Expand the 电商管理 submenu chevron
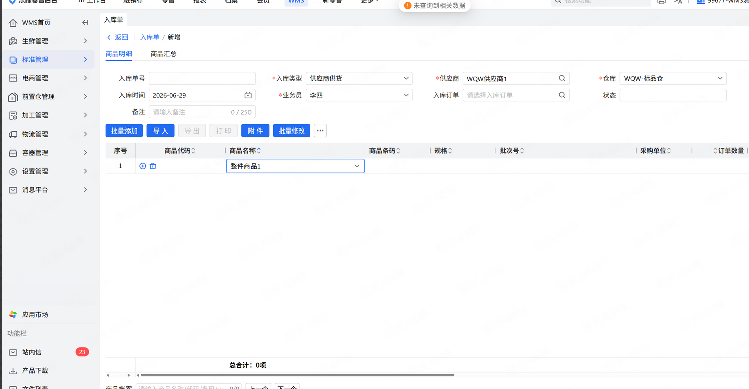Image resolution: width=749 pixels, height=389 pixels. pos(85,78)
